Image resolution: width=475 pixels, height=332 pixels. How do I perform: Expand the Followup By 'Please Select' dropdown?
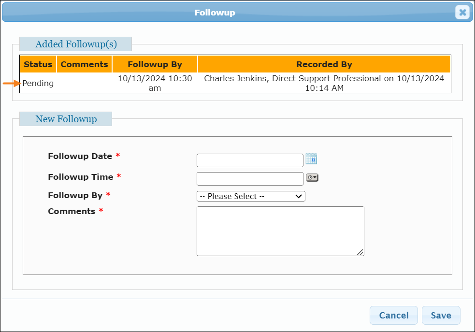[x=251, y=196]
